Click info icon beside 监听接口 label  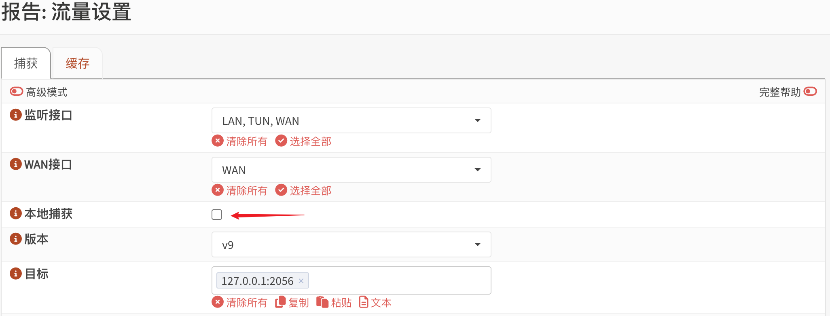coord(15,115)
